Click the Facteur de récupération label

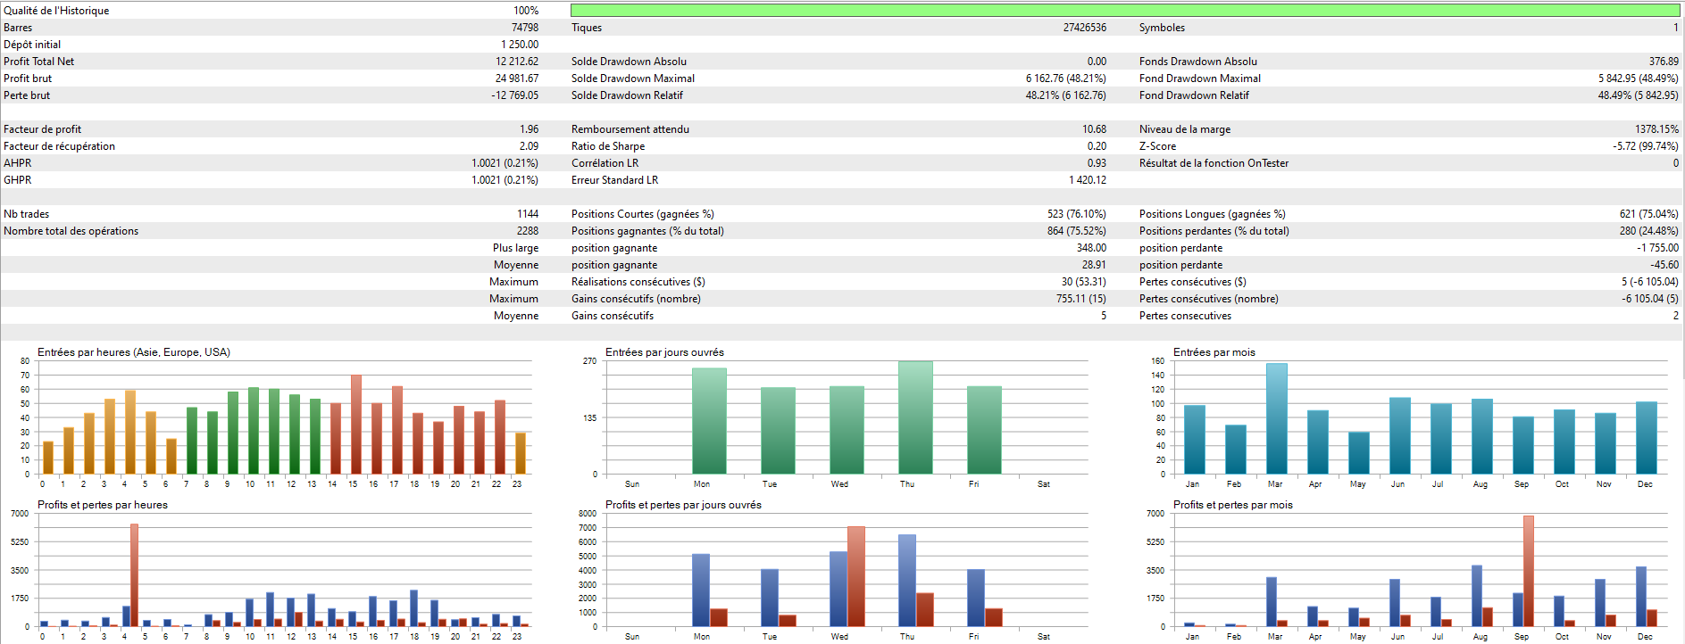(x=59, y=146)
